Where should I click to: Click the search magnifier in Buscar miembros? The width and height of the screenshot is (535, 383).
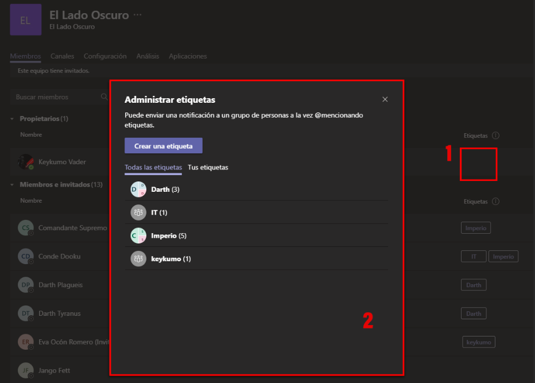coord(104,96)
